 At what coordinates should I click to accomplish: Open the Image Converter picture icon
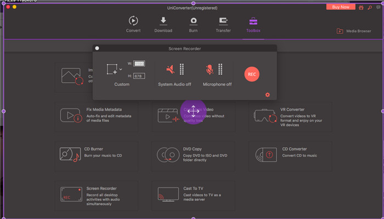coord(72,76)
